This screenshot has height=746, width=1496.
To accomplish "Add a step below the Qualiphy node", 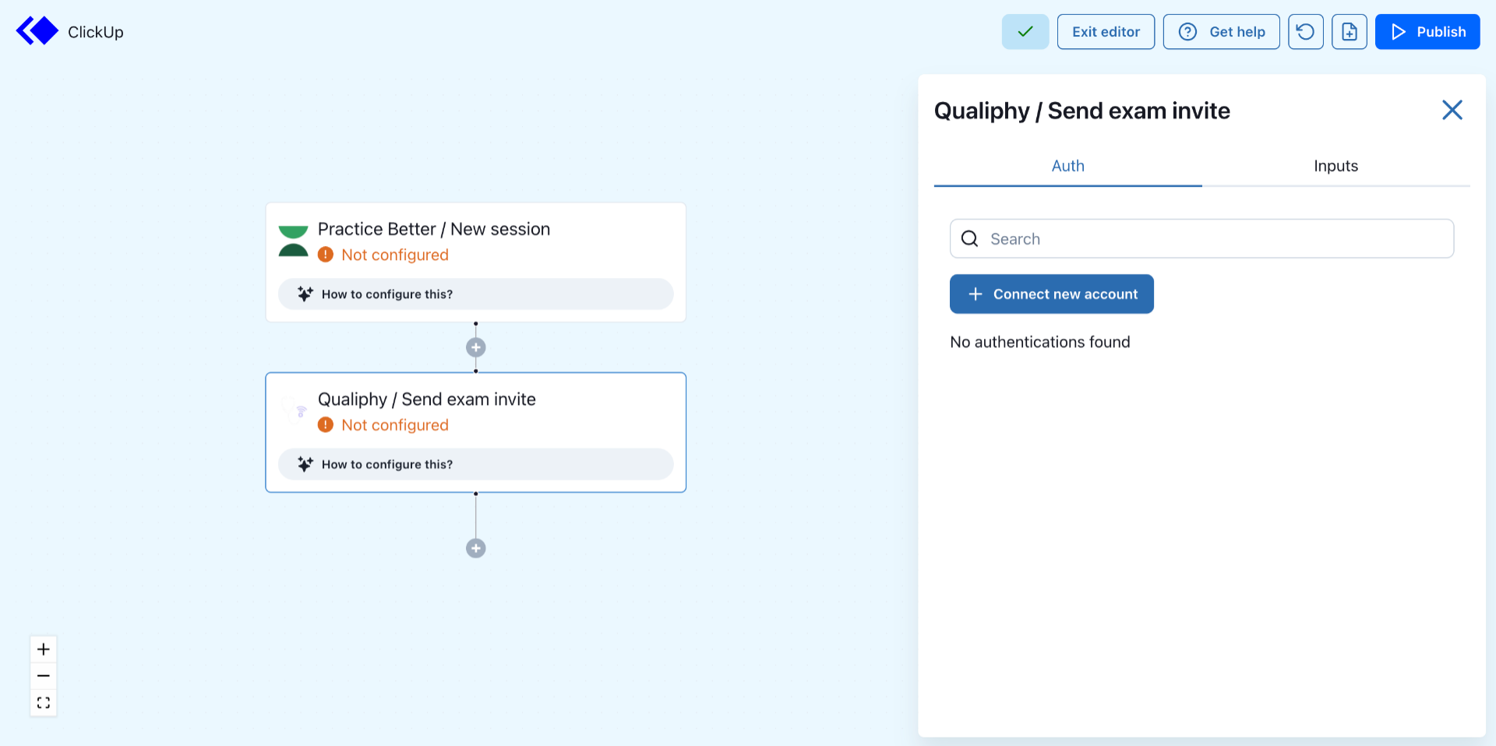I will coord(476,548).
